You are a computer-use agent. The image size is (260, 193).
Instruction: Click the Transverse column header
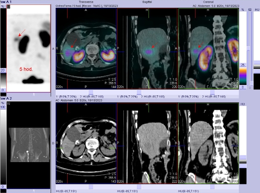(x=86, y=2)
